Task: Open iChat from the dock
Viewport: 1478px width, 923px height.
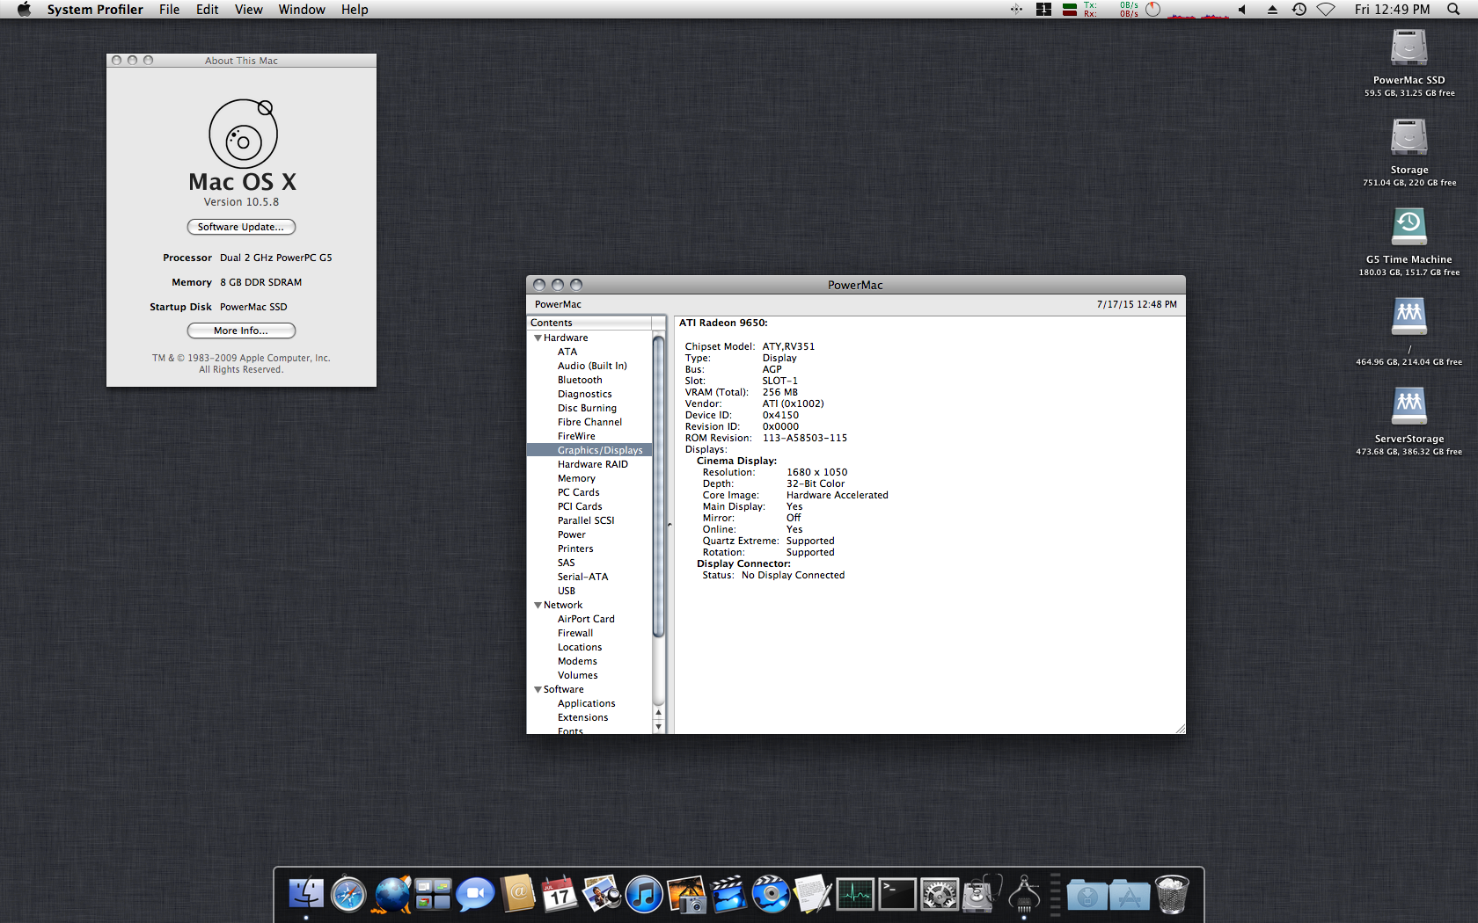Action: pos(475,895)
